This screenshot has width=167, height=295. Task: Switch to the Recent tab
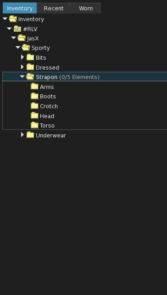(53, 8)
